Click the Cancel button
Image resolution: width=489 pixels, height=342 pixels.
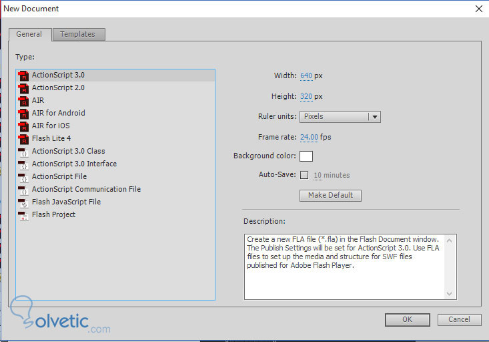tap(459, 319)
